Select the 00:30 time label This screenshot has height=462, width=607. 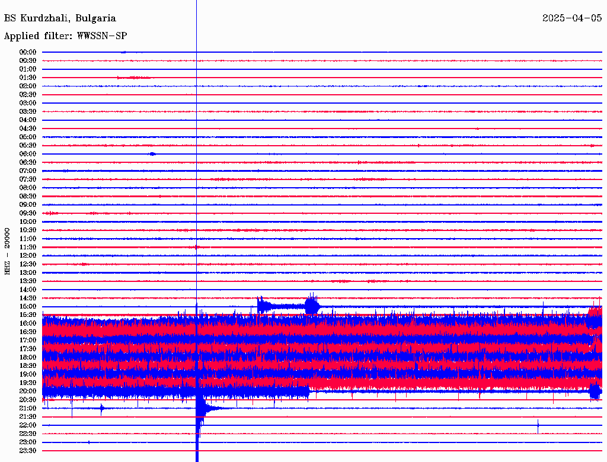[28, 61]
